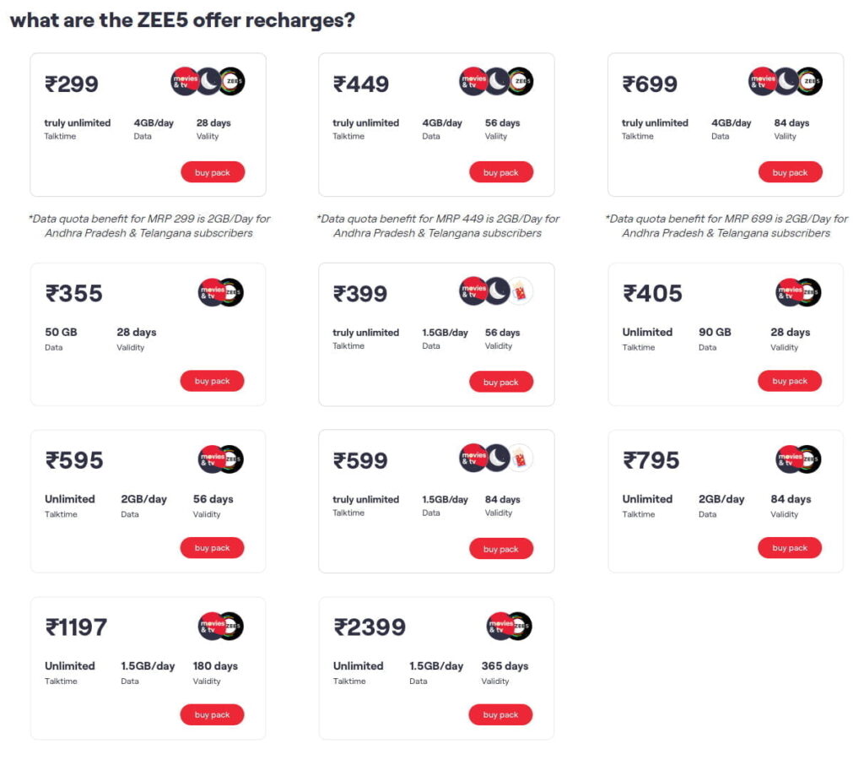Click movies & tv icon on ₹1197 card

[x=212, y=627]
